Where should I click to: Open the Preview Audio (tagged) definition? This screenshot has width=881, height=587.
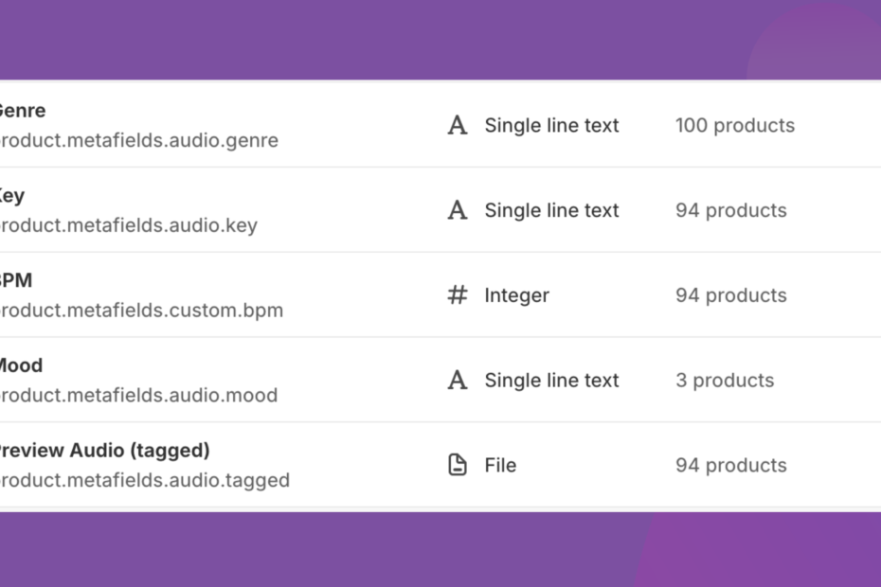coord(104,451)
